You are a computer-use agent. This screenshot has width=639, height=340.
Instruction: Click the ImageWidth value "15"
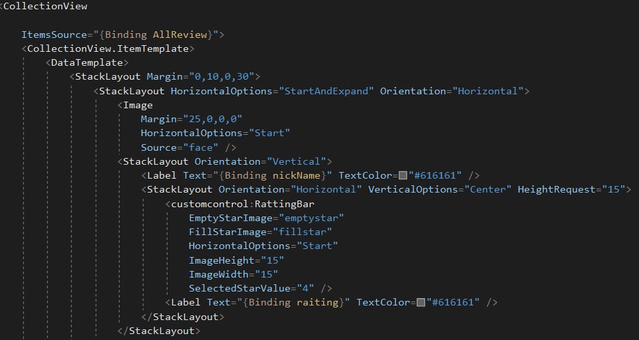click(267, 274)
